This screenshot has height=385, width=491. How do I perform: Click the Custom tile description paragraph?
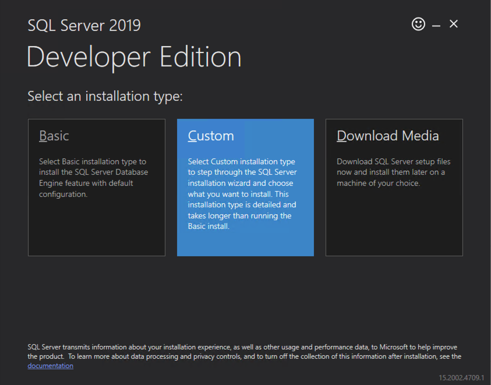242,194
